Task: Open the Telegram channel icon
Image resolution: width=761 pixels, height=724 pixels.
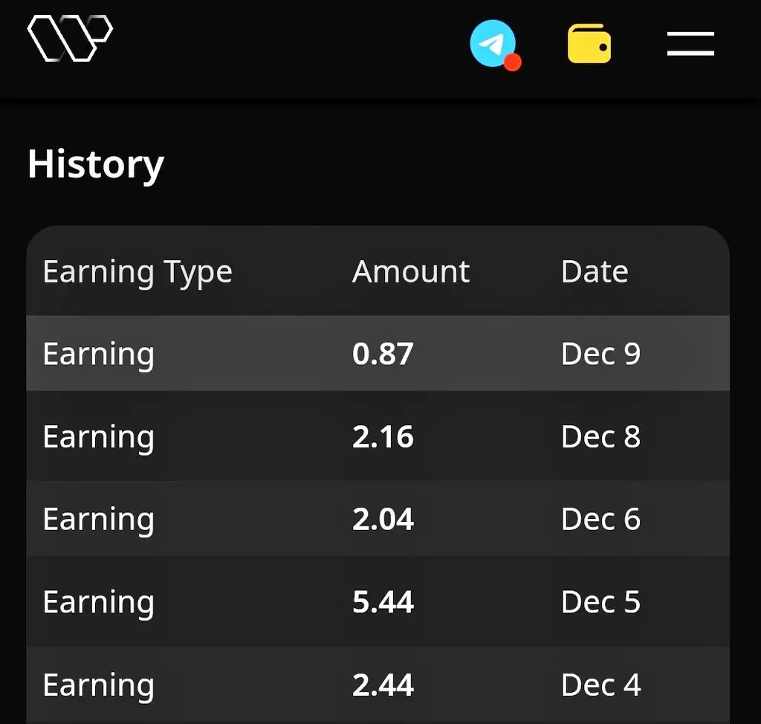Action: click(x=493, y=43)
